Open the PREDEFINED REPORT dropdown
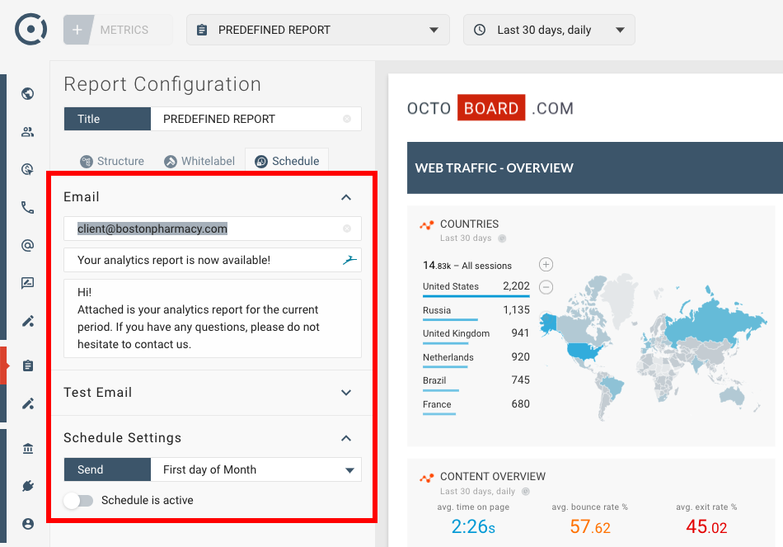This screenshot has width=783, height=547. (x=318, y=30)
